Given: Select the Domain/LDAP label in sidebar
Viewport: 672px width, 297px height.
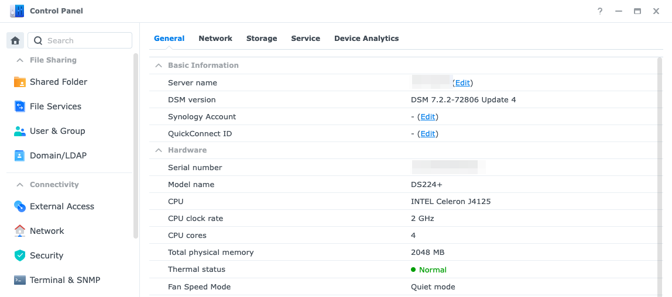Looking at the screenshot, I should [59, 156].
